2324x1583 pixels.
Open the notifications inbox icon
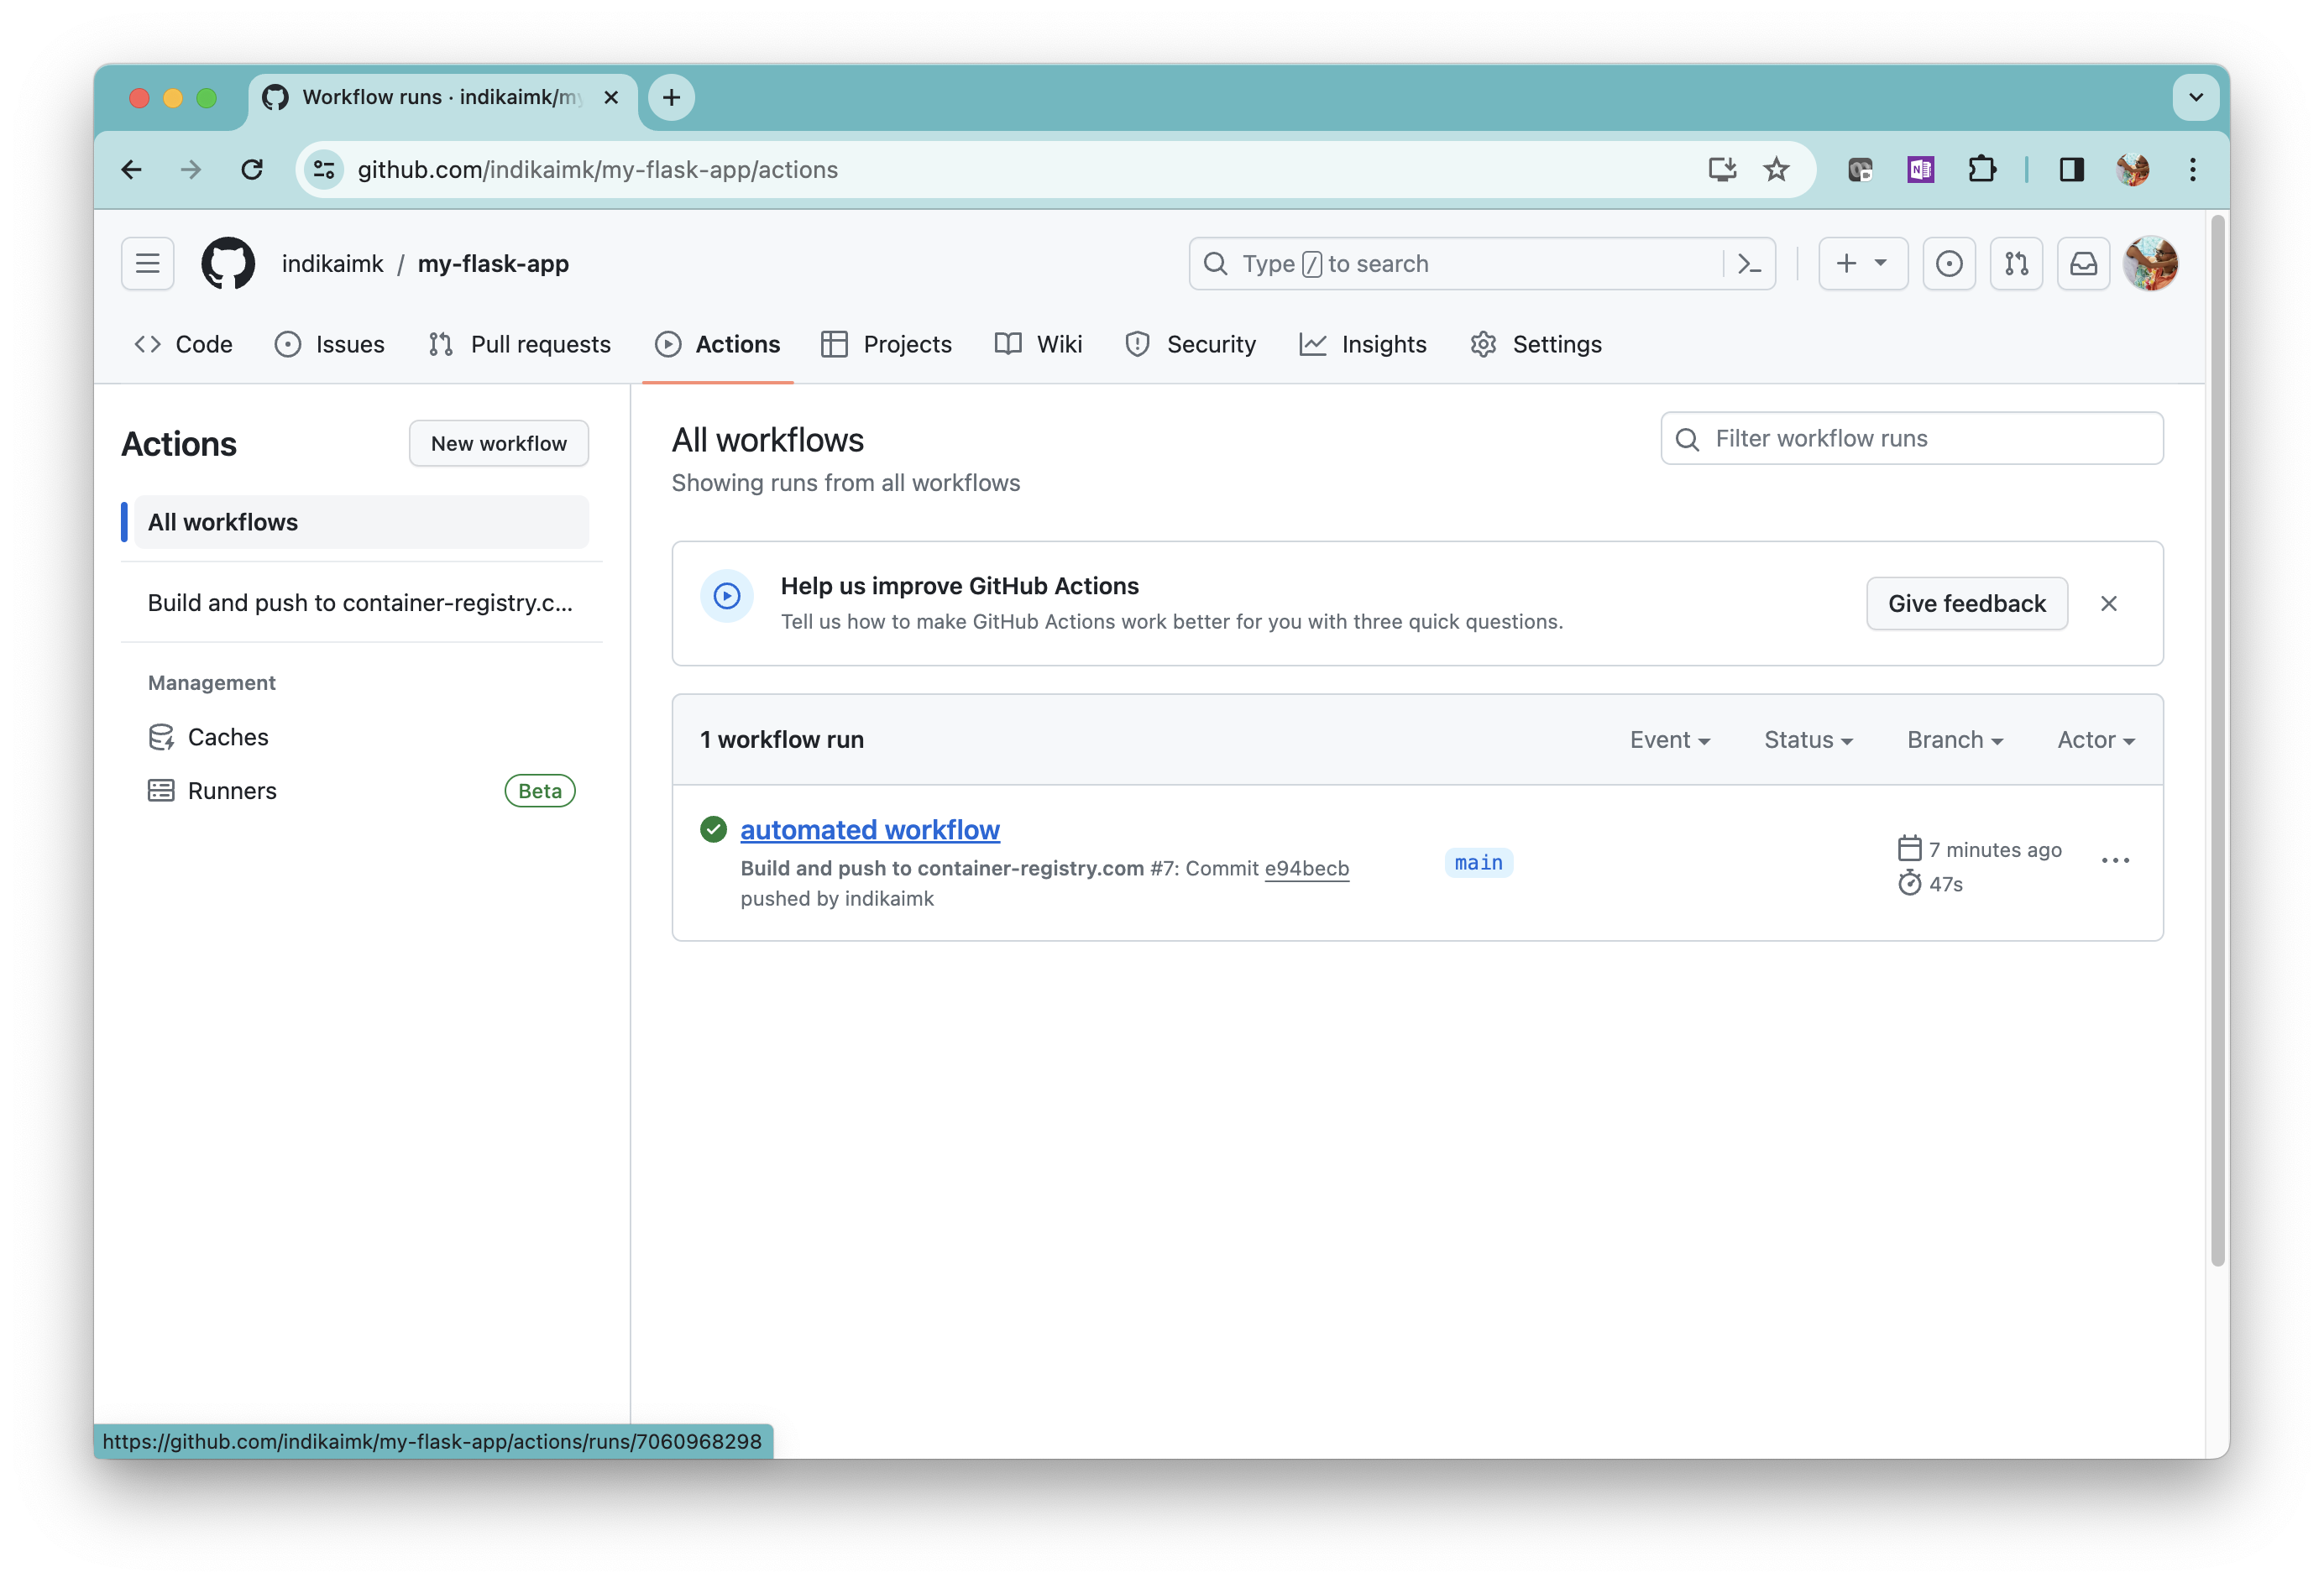pyautogui.click(x=2083, y=264)
